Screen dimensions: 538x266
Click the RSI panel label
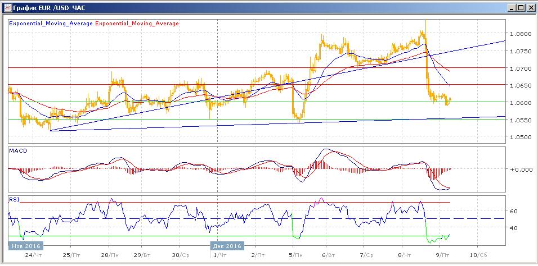[x=14, y=199]
